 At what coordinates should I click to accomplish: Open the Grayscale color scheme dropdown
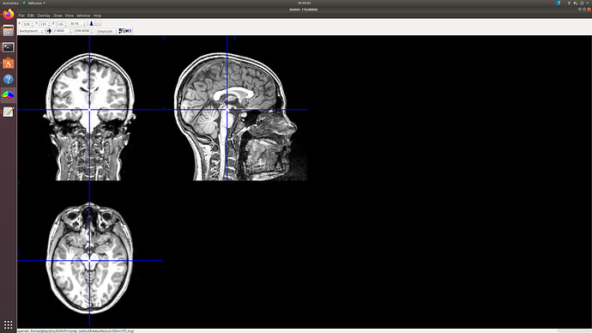point(107,31)
